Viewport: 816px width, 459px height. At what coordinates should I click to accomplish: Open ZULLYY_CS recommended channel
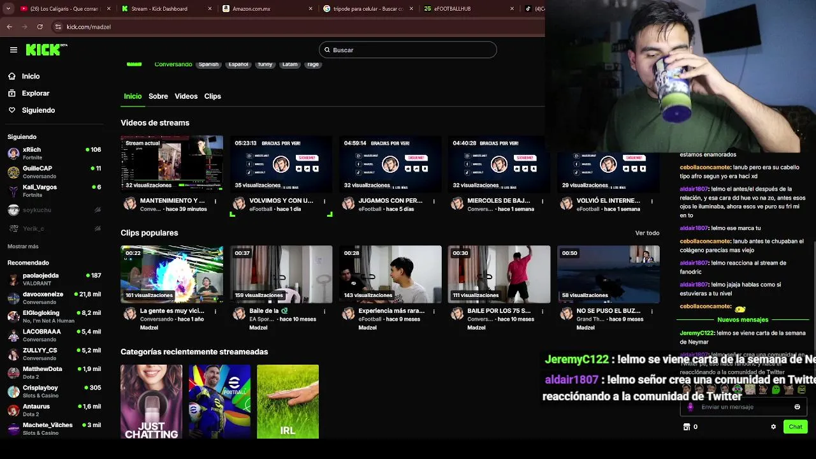54,354
